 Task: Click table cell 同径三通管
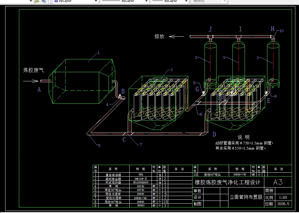(x=113, y=194)
